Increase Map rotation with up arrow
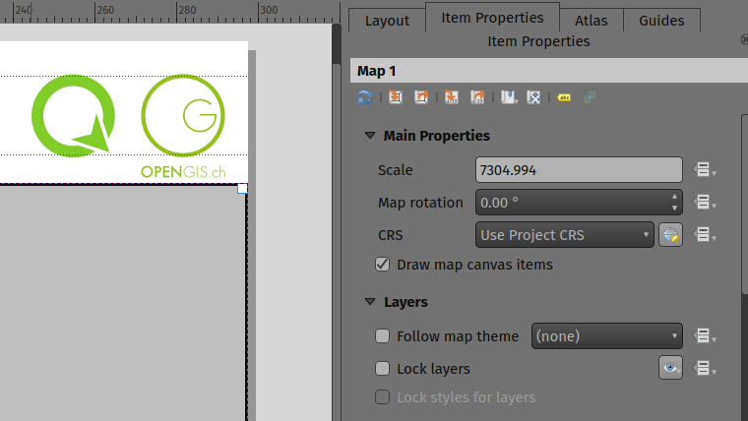The height and width of the screenshot is (421, 748). coord(674,197)
